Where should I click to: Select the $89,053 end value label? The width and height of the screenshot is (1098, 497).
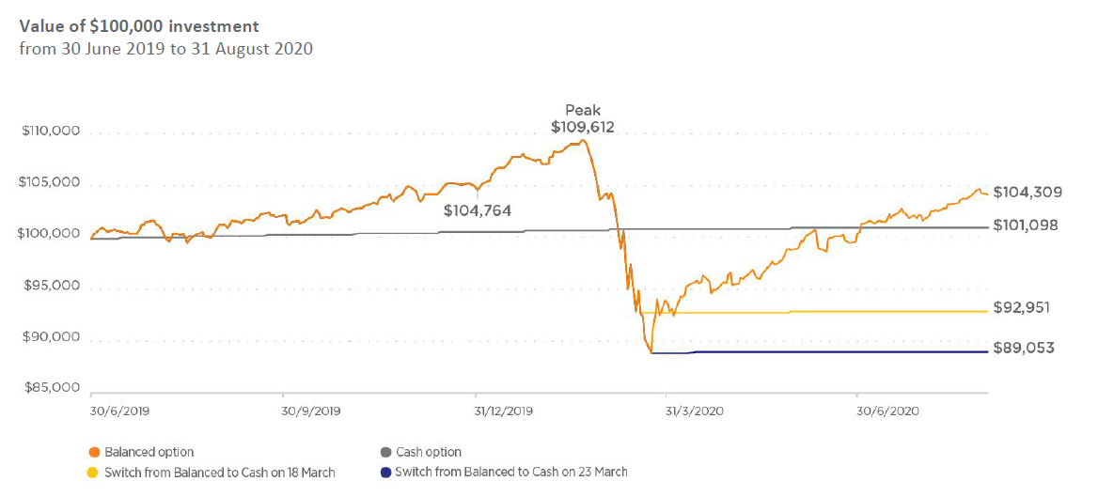(1024, 348)
